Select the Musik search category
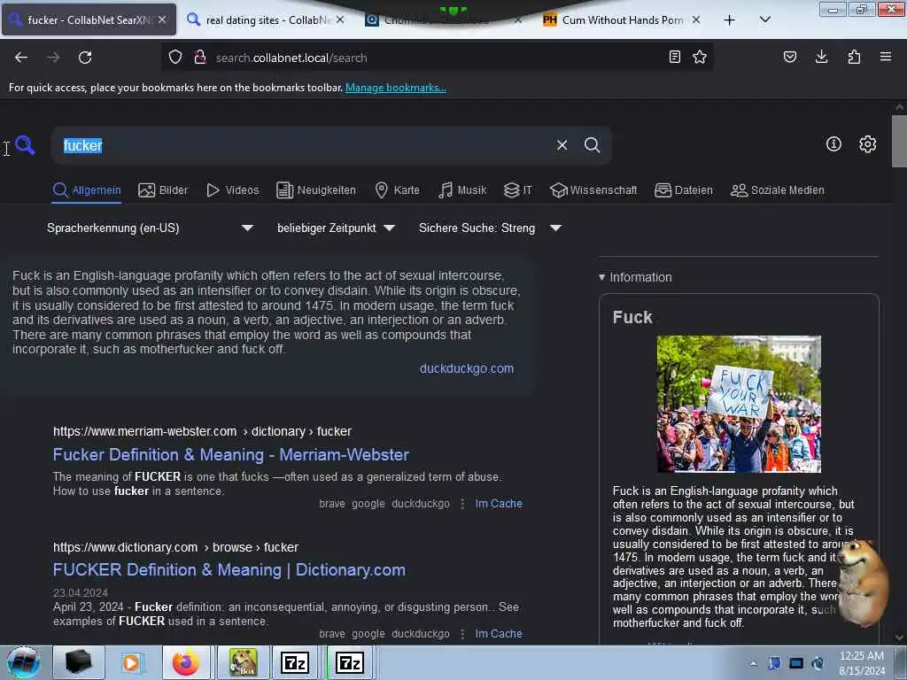The width and height of the screenshot is (907, 680). point(462,190)
